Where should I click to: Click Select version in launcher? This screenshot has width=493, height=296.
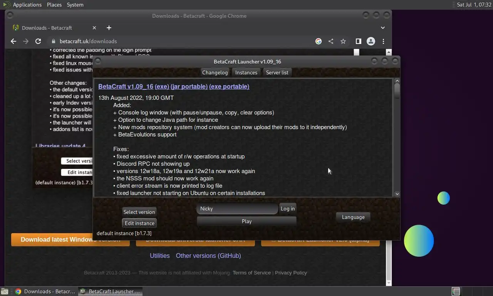click(x=139, y=212)
